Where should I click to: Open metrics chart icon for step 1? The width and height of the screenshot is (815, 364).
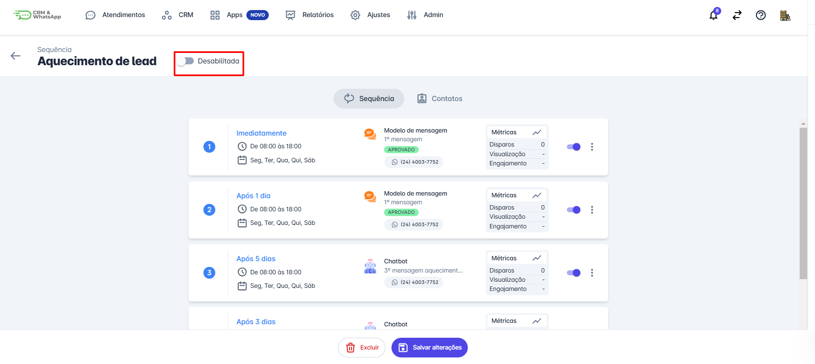tap(537, 132)
